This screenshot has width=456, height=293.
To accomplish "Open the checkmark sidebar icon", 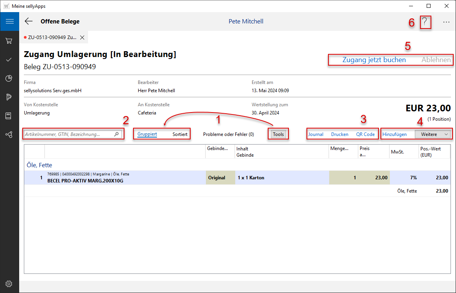I will point(9,59).
